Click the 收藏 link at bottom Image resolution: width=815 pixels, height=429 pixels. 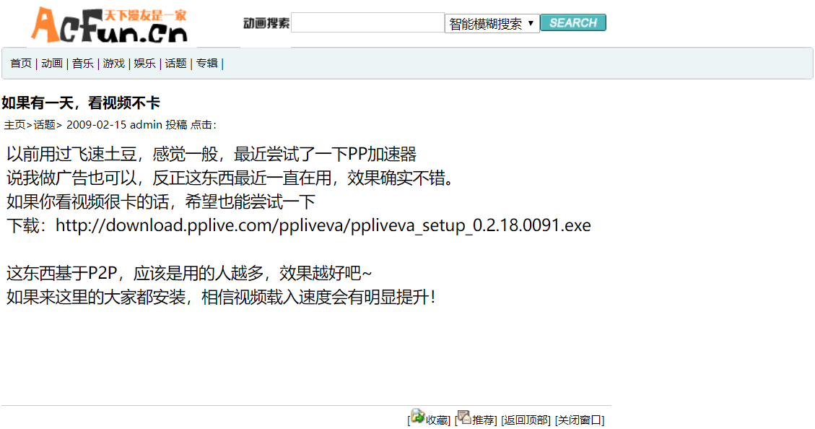pos(437,420)
